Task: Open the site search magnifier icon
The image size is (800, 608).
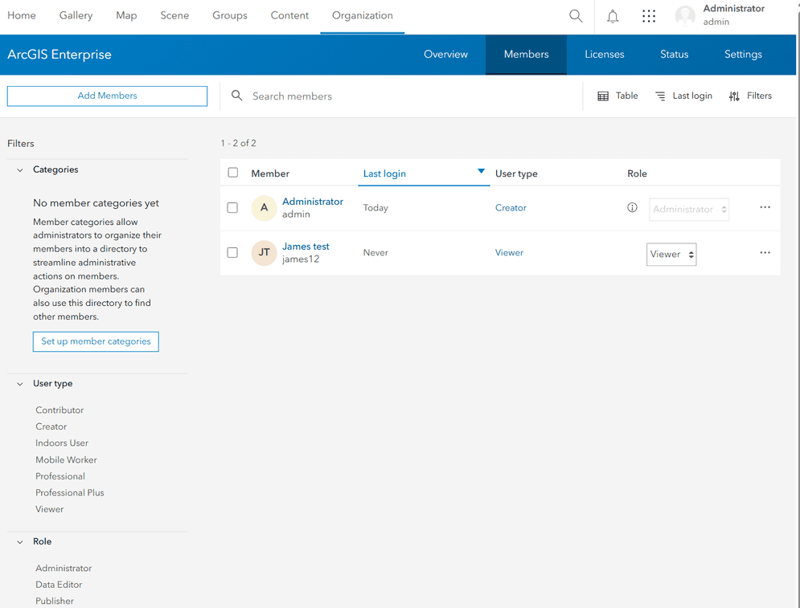Action: coord(576,16)
